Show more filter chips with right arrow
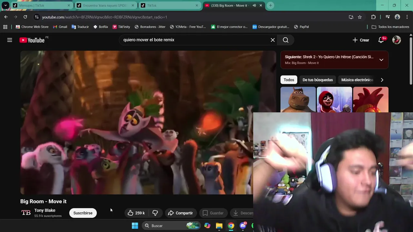This screenshot has height=232, width=413. point(382,80)
